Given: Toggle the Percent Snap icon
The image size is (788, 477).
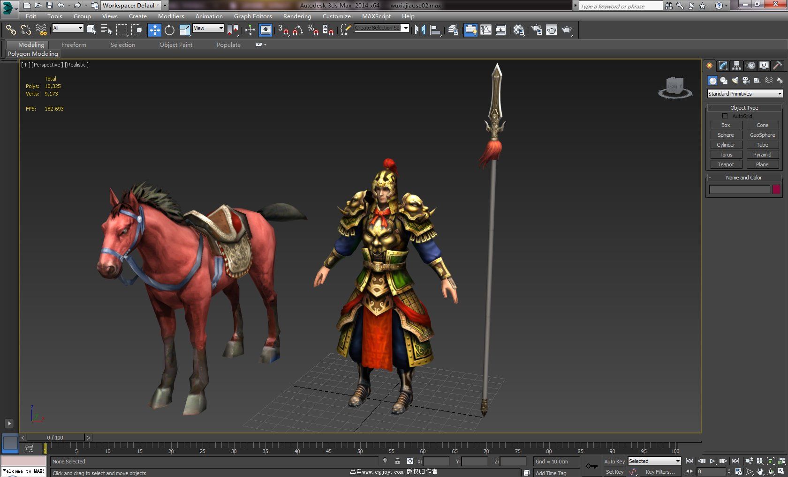Looking at the screenshot, I should point(313,30).
